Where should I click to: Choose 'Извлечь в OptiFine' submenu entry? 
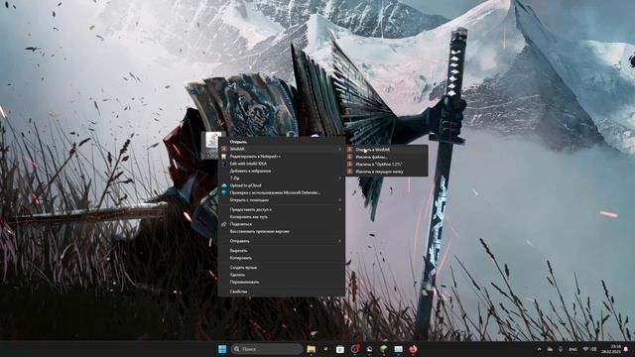[387, 164]
